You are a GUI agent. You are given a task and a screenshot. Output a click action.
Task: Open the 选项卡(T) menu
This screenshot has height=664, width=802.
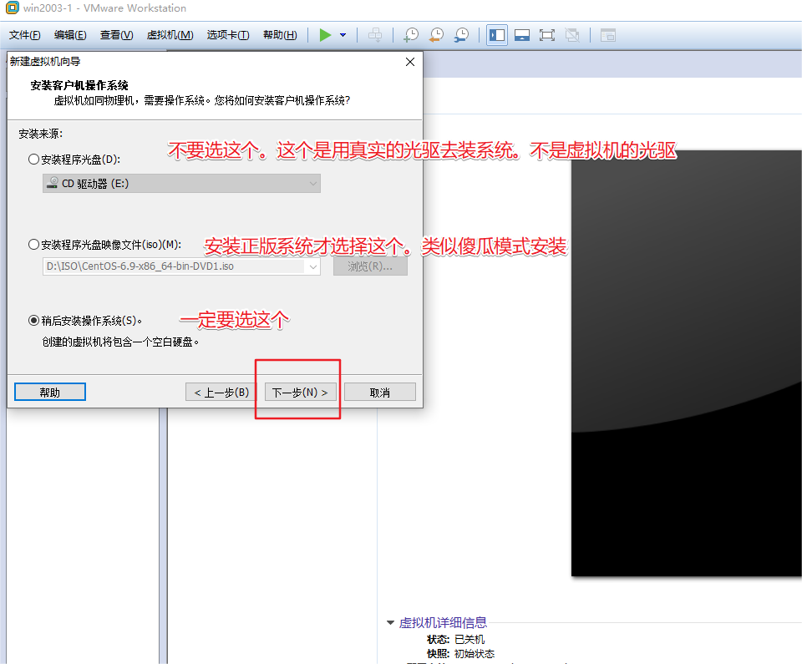(228, 35)
